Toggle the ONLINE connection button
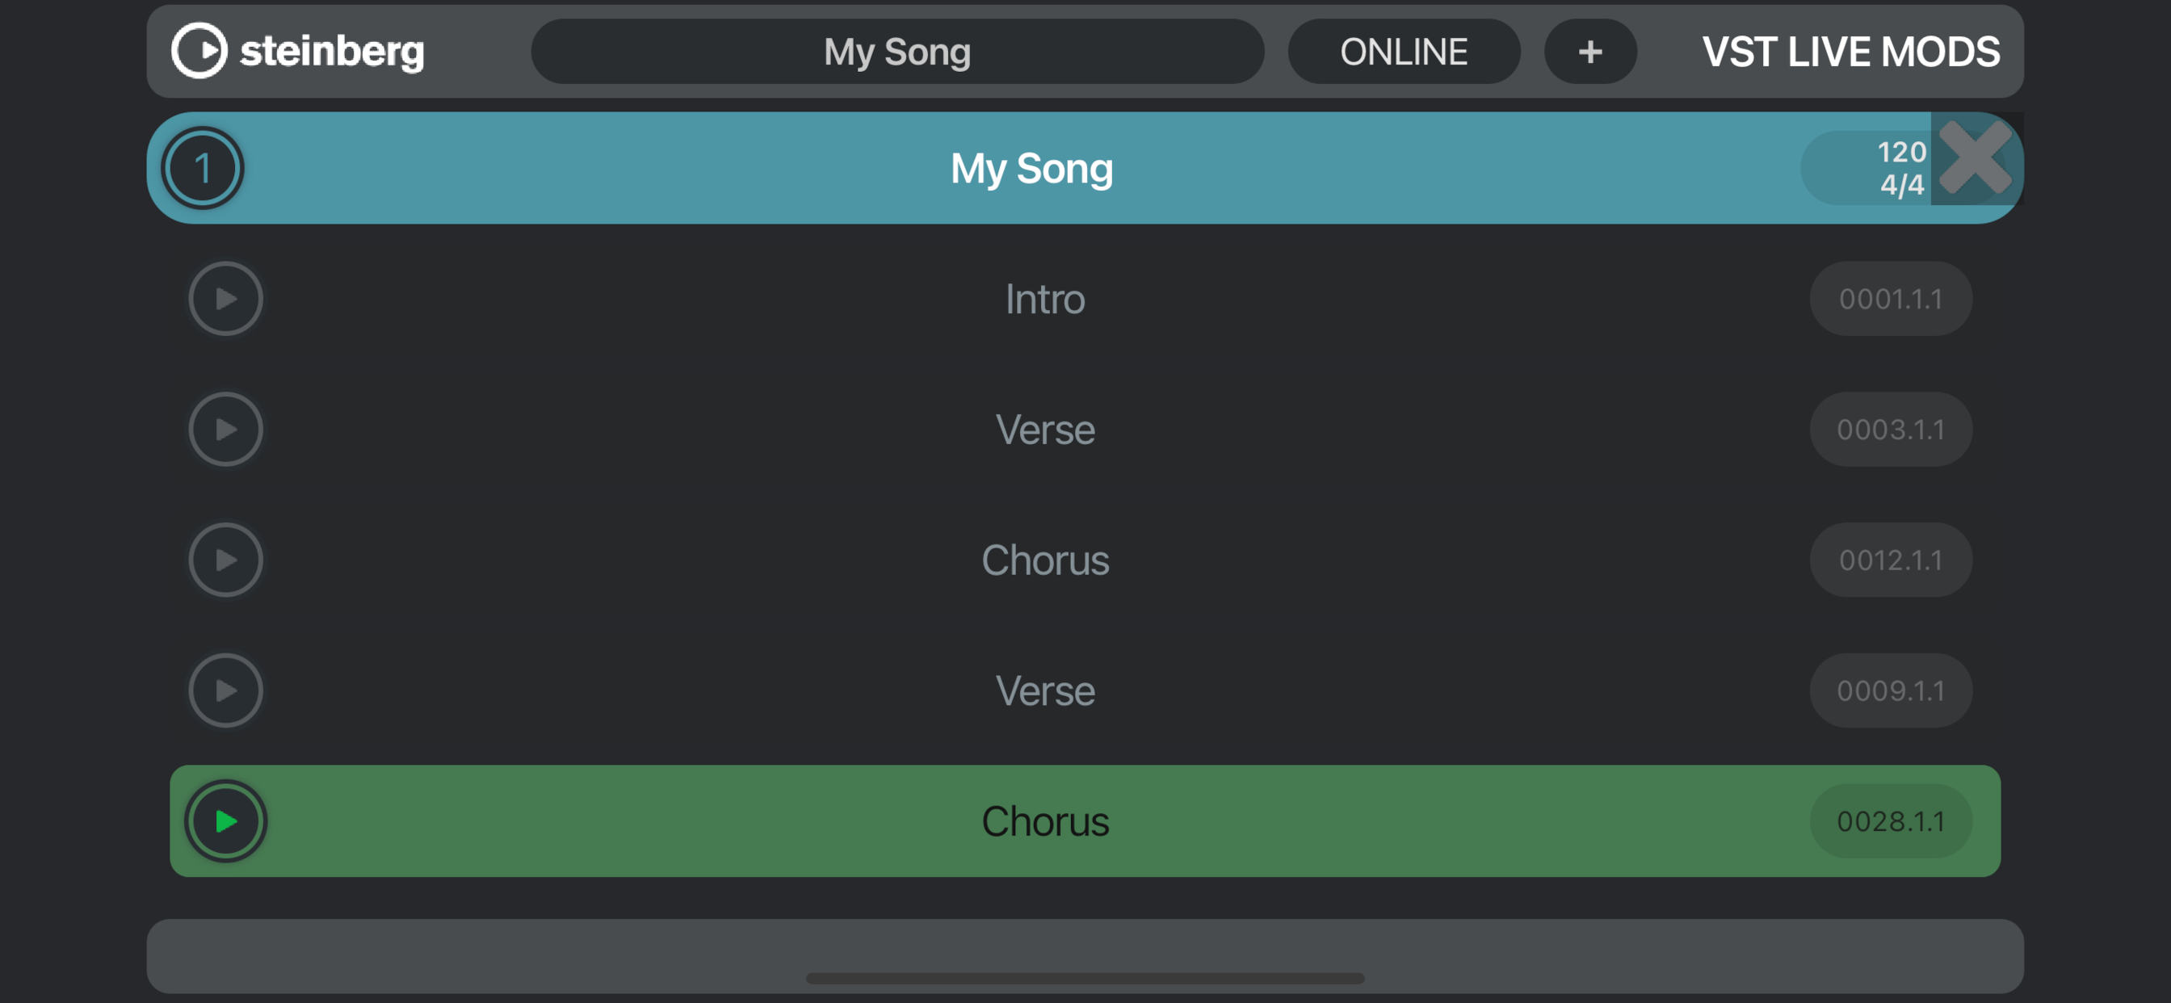The image size is (2171, 1003). coord(1403,52)
